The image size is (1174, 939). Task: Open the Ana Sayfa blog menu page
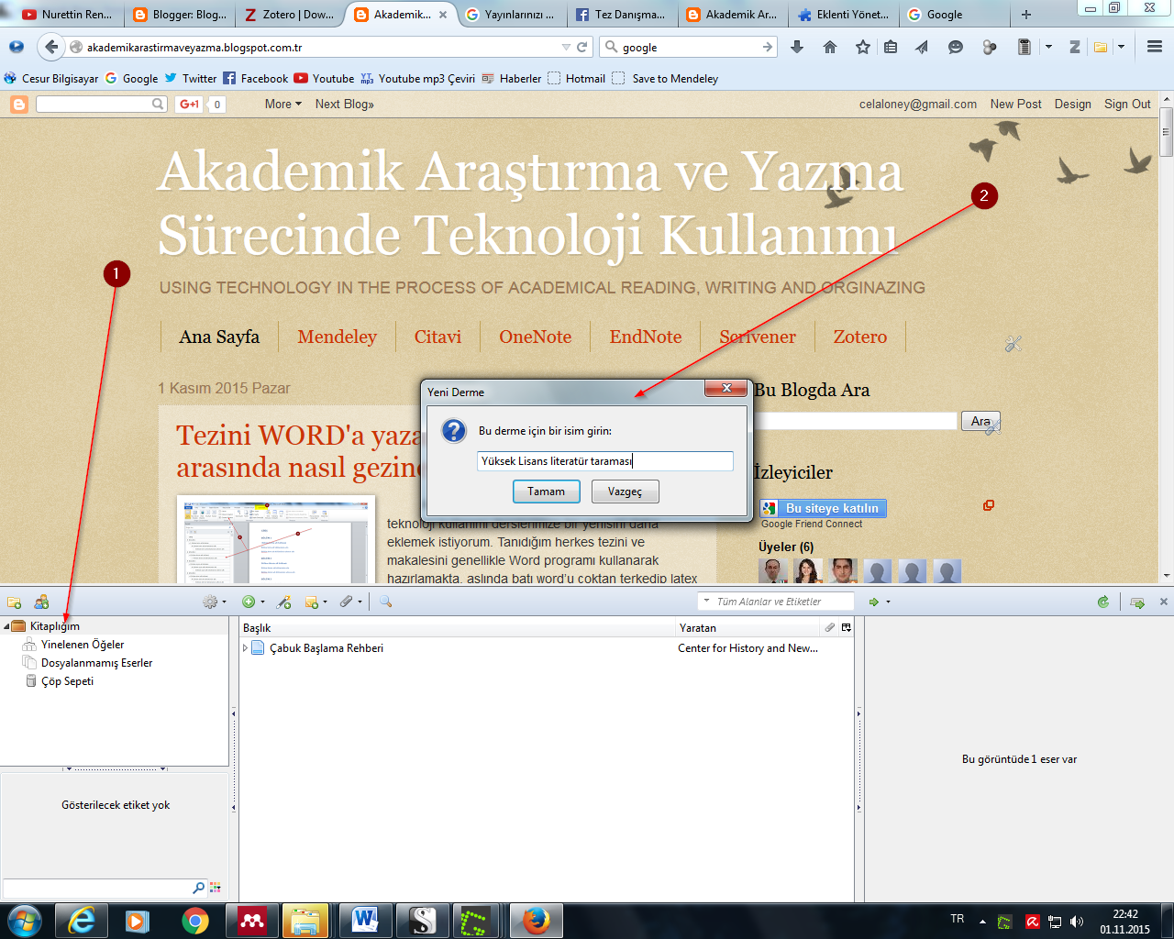(x=219, y=337)
